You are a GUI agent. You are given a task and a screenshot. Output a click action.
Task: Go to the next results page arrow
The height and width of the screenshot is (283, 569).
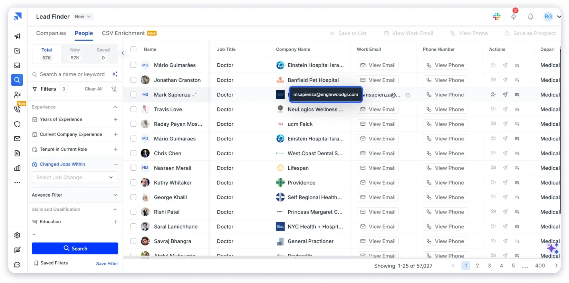pyautogui.click(x=556, y=266)
